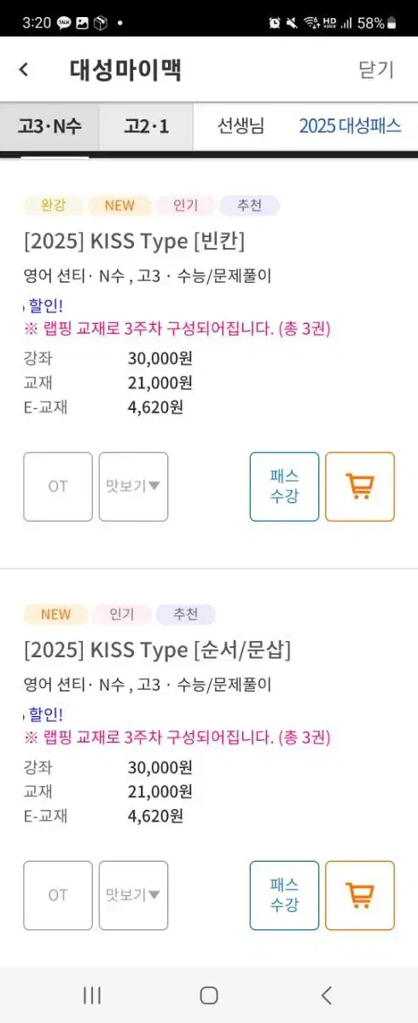Open the [2025] KISS Type [빈칸] course title
Image resolution: width=418 pixels, height=1023 pixels.
(x=134, y=241)
